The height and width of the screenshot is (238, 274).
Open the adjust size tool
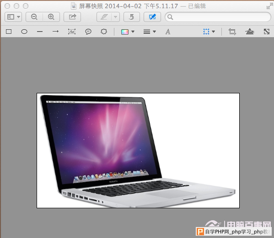point(267,32)
